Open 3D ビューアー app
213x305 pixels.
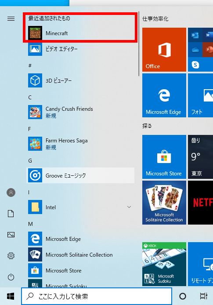[80, 80]
